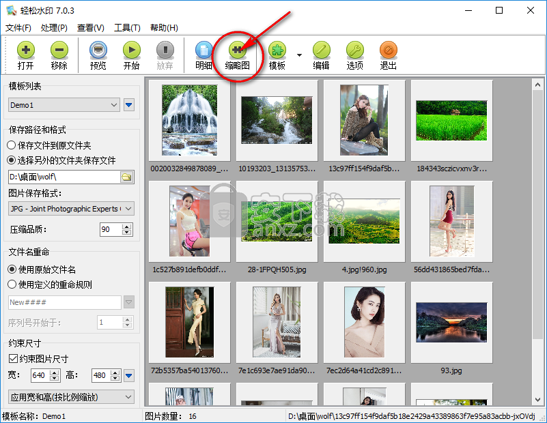This screenshot has width=547, height=423.
Task: Select 使用定义的重命规则 radio option
Action: click(x=50, y=285)
